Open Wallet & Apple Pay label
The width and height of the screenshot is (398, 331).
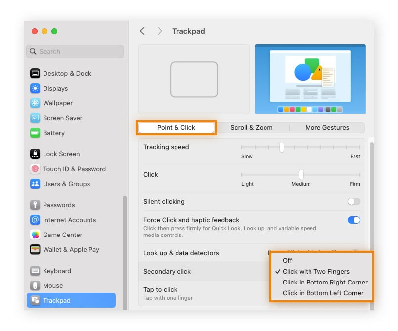coord(71,249)
